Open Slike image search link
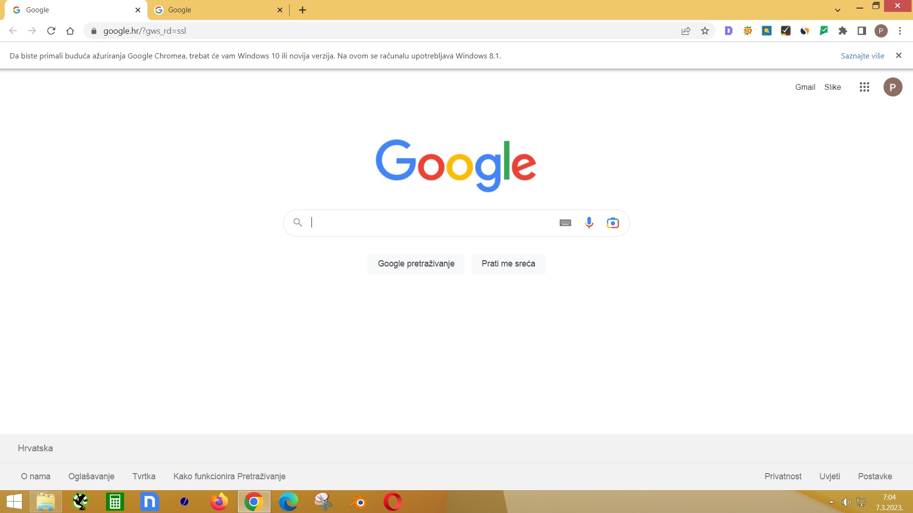Screen dimensions: 913x513 click(833, 87)
